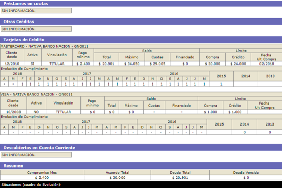Click Visa 'Cliente desde' value 10/2008

[13, 112]
